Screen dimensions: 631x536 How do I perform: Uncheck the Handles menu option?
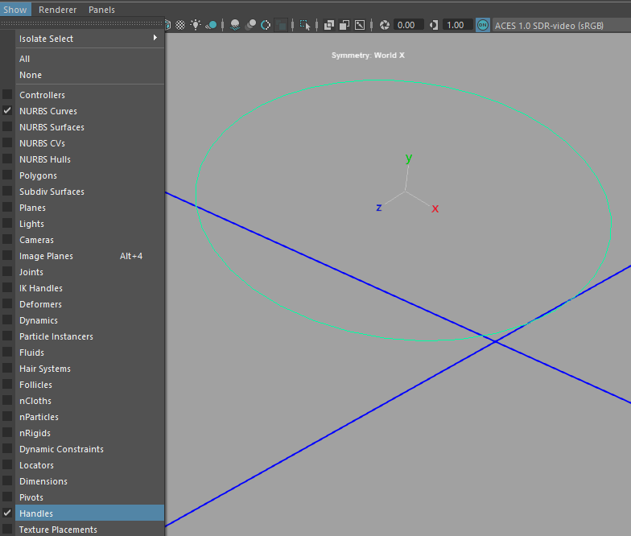click(x=36, y=513)
